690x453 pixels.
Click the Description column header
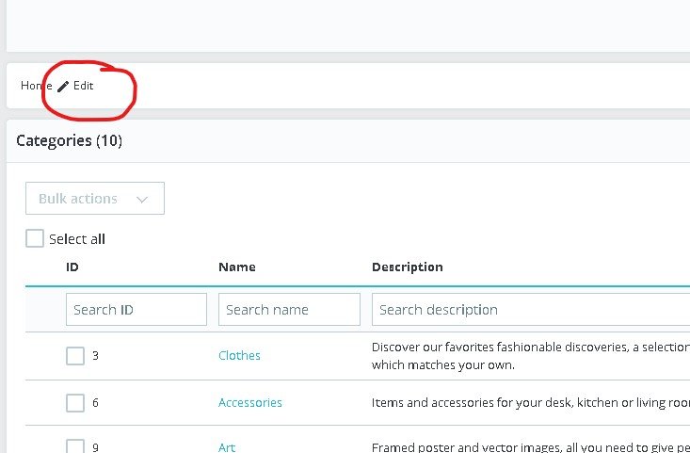[407, 267]
